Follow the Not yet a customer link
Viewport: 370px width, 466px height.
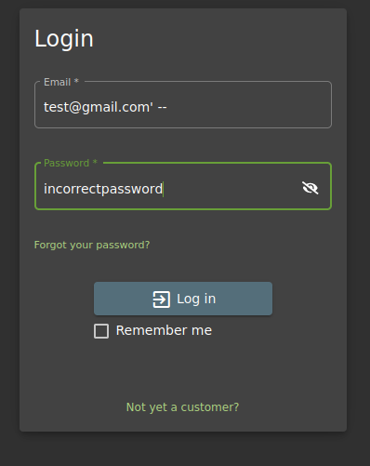(x=182, y=407)
